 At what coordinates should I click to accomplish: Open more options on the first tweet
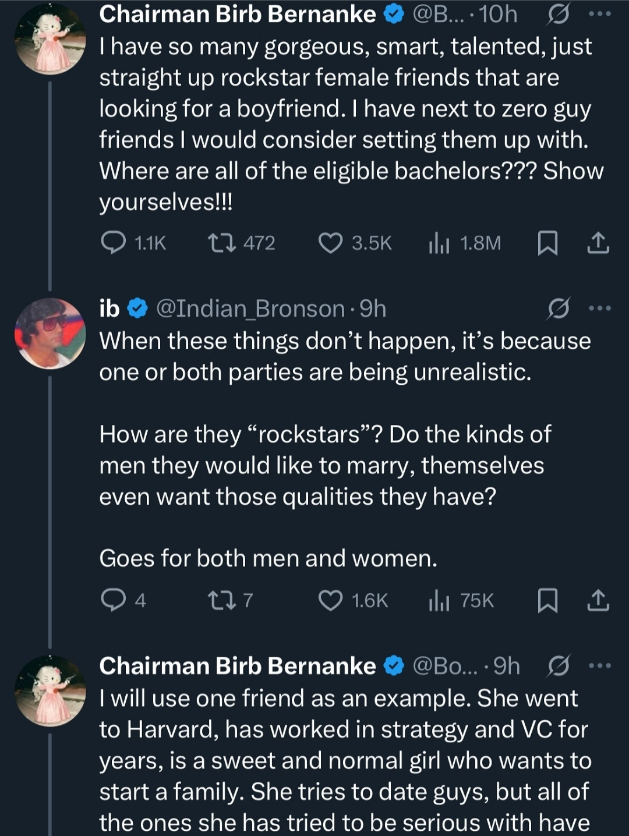point(600,15)
